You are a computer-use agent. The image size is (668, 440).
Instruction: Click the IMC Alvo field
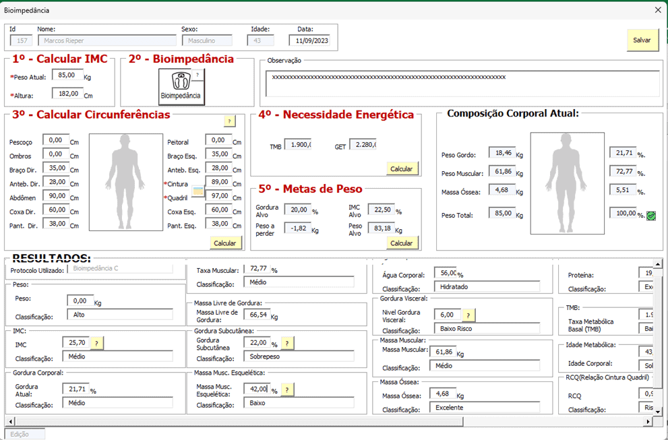click(x=382, y=209)
